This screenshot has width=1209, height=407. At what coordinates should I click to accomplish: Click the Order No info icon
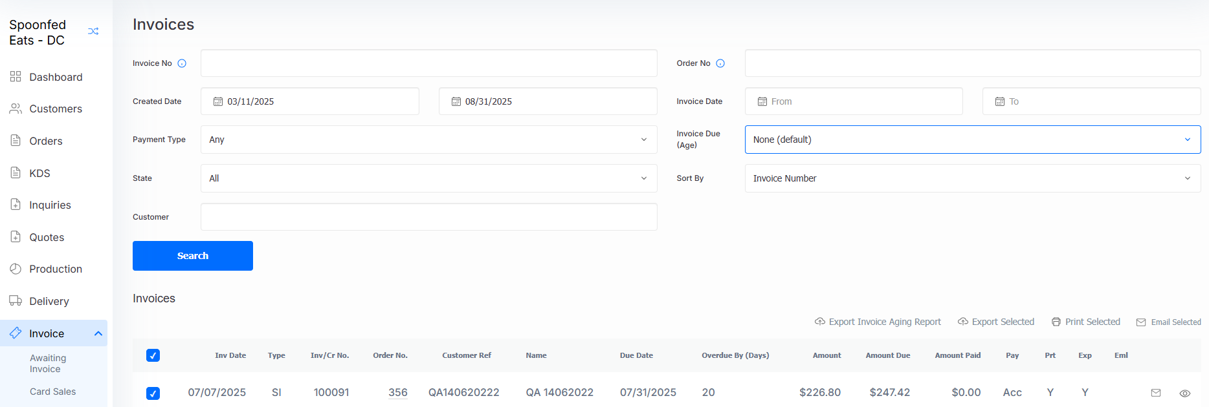pyautogui.click(x=720, y=63)
